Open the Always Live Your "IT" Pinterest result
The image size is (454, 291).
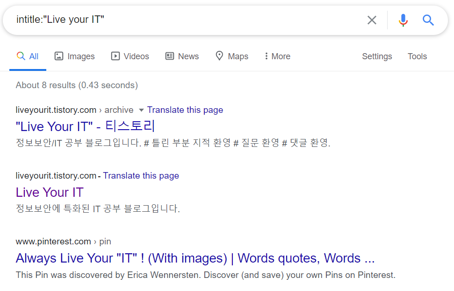click(x=195, y=258)
